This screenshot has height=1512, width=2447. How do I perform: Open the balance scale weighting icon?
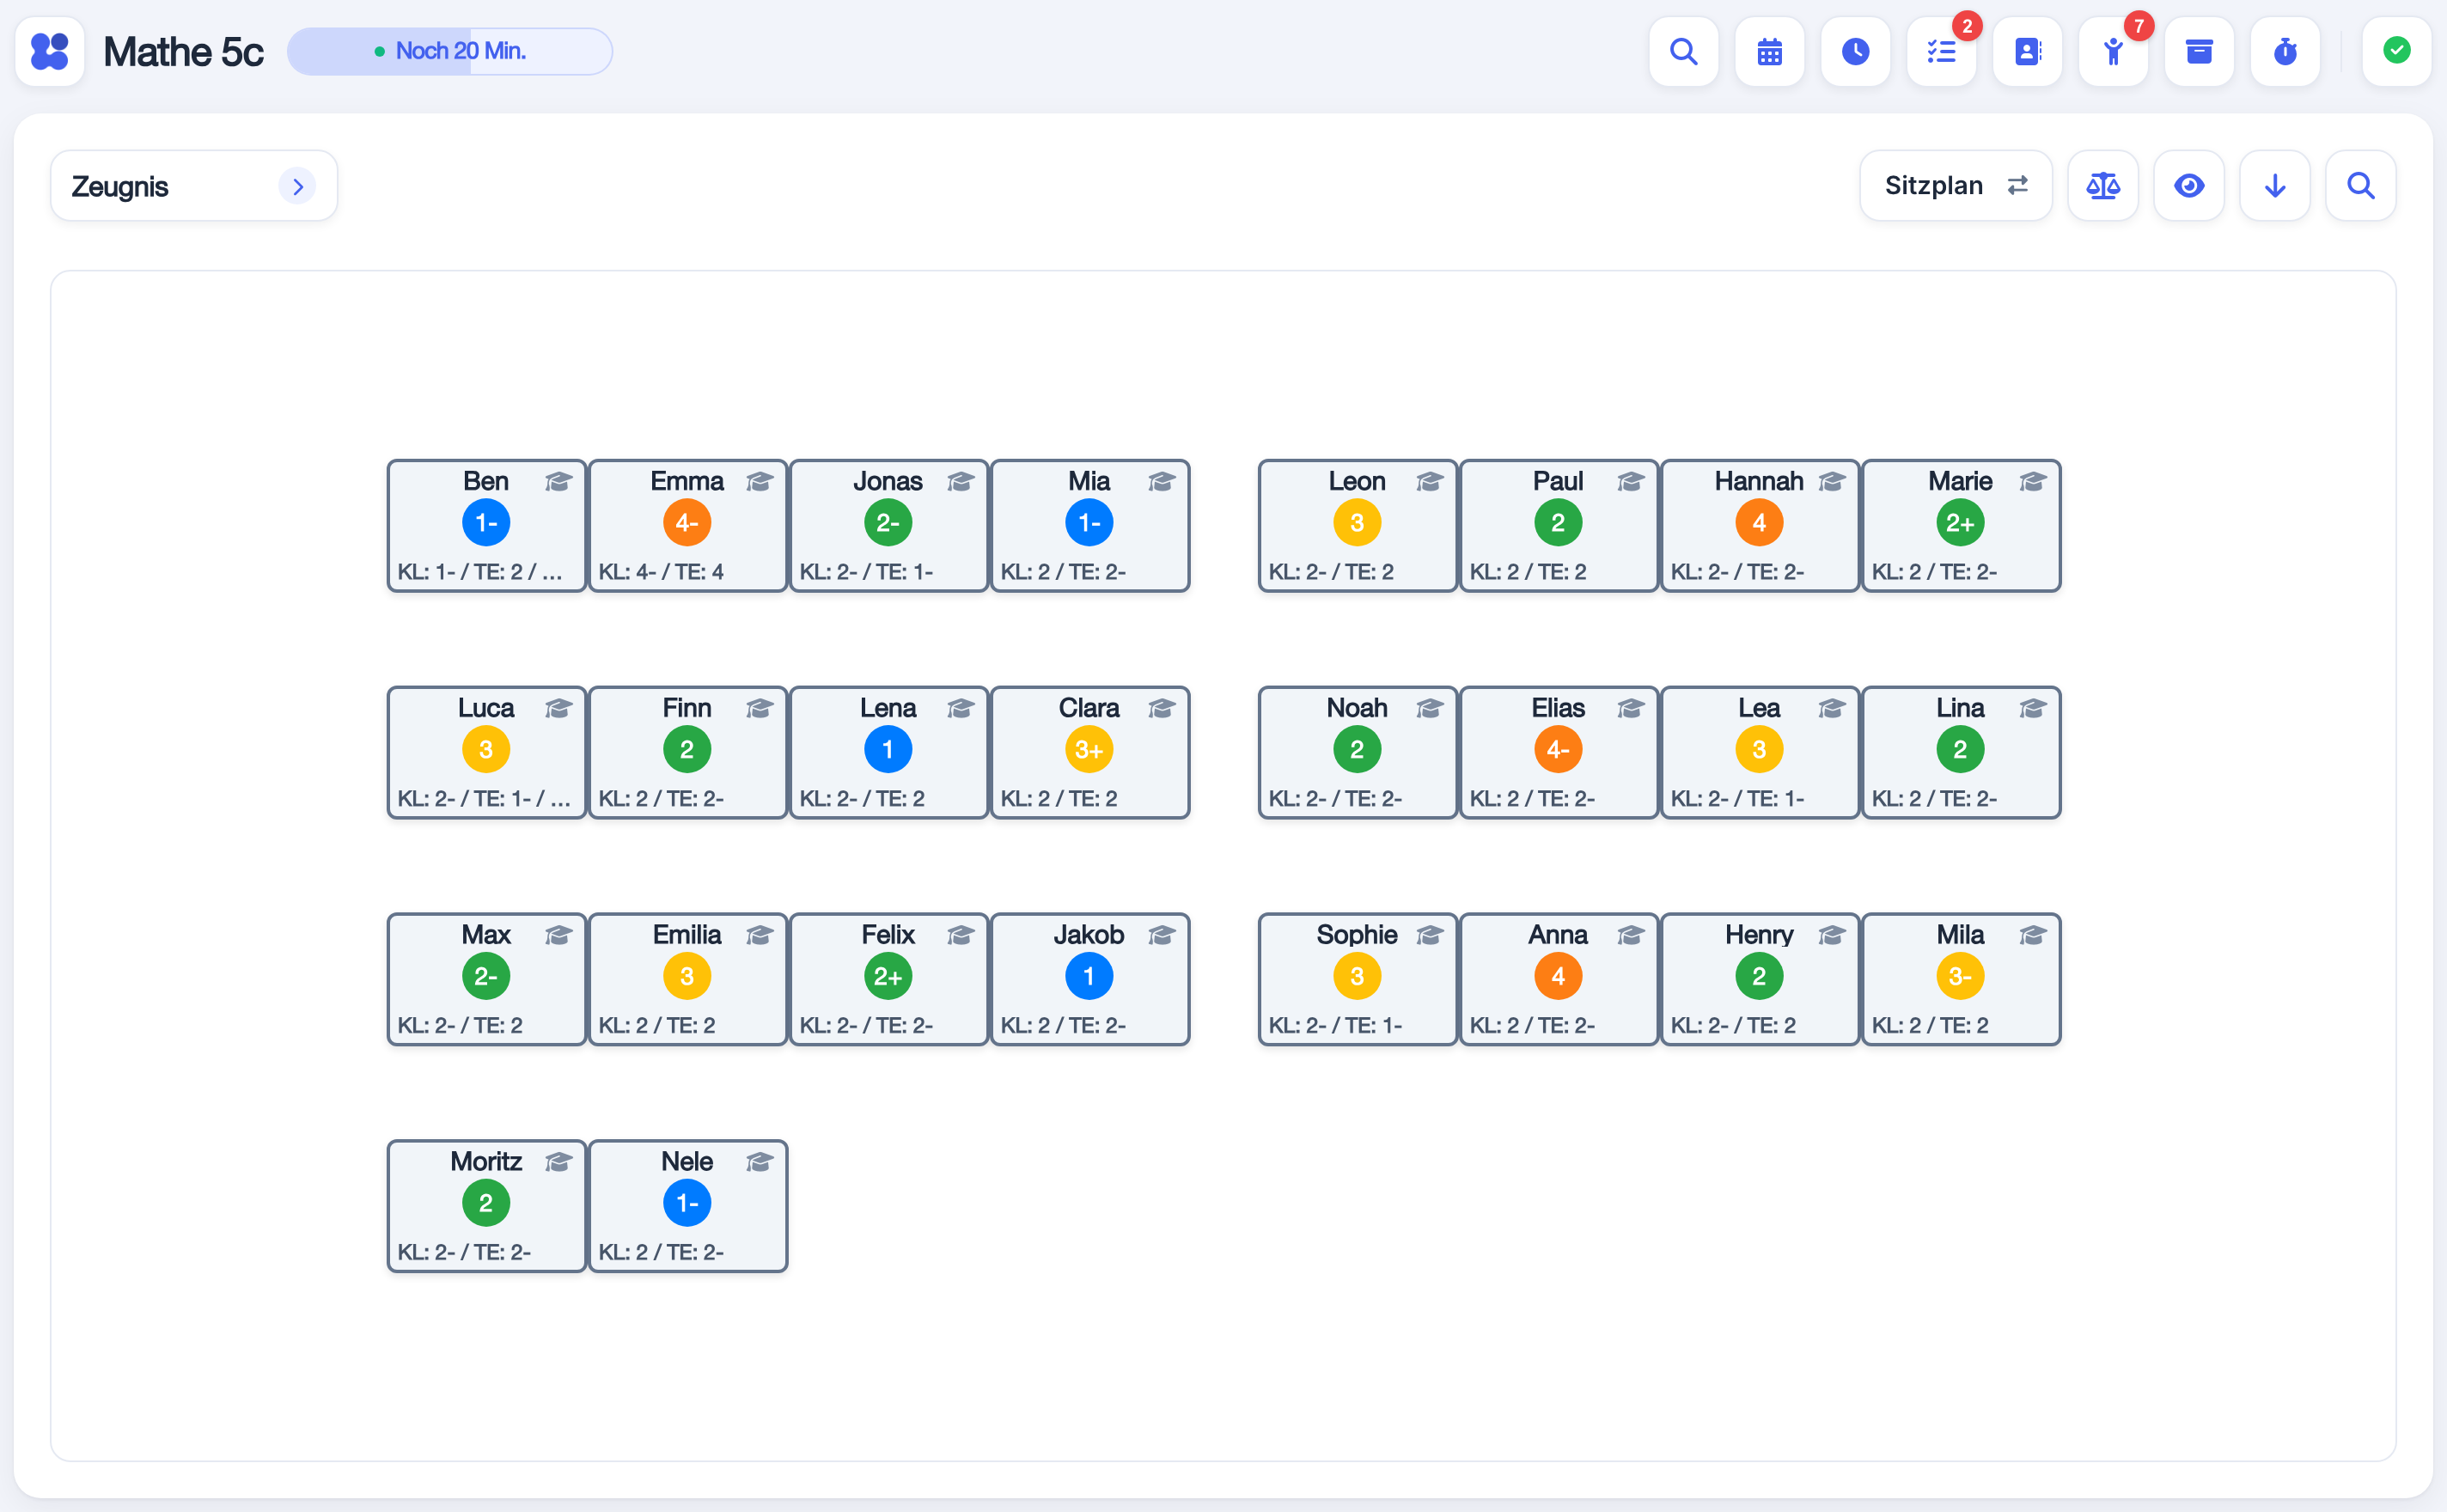[2103, 185]
